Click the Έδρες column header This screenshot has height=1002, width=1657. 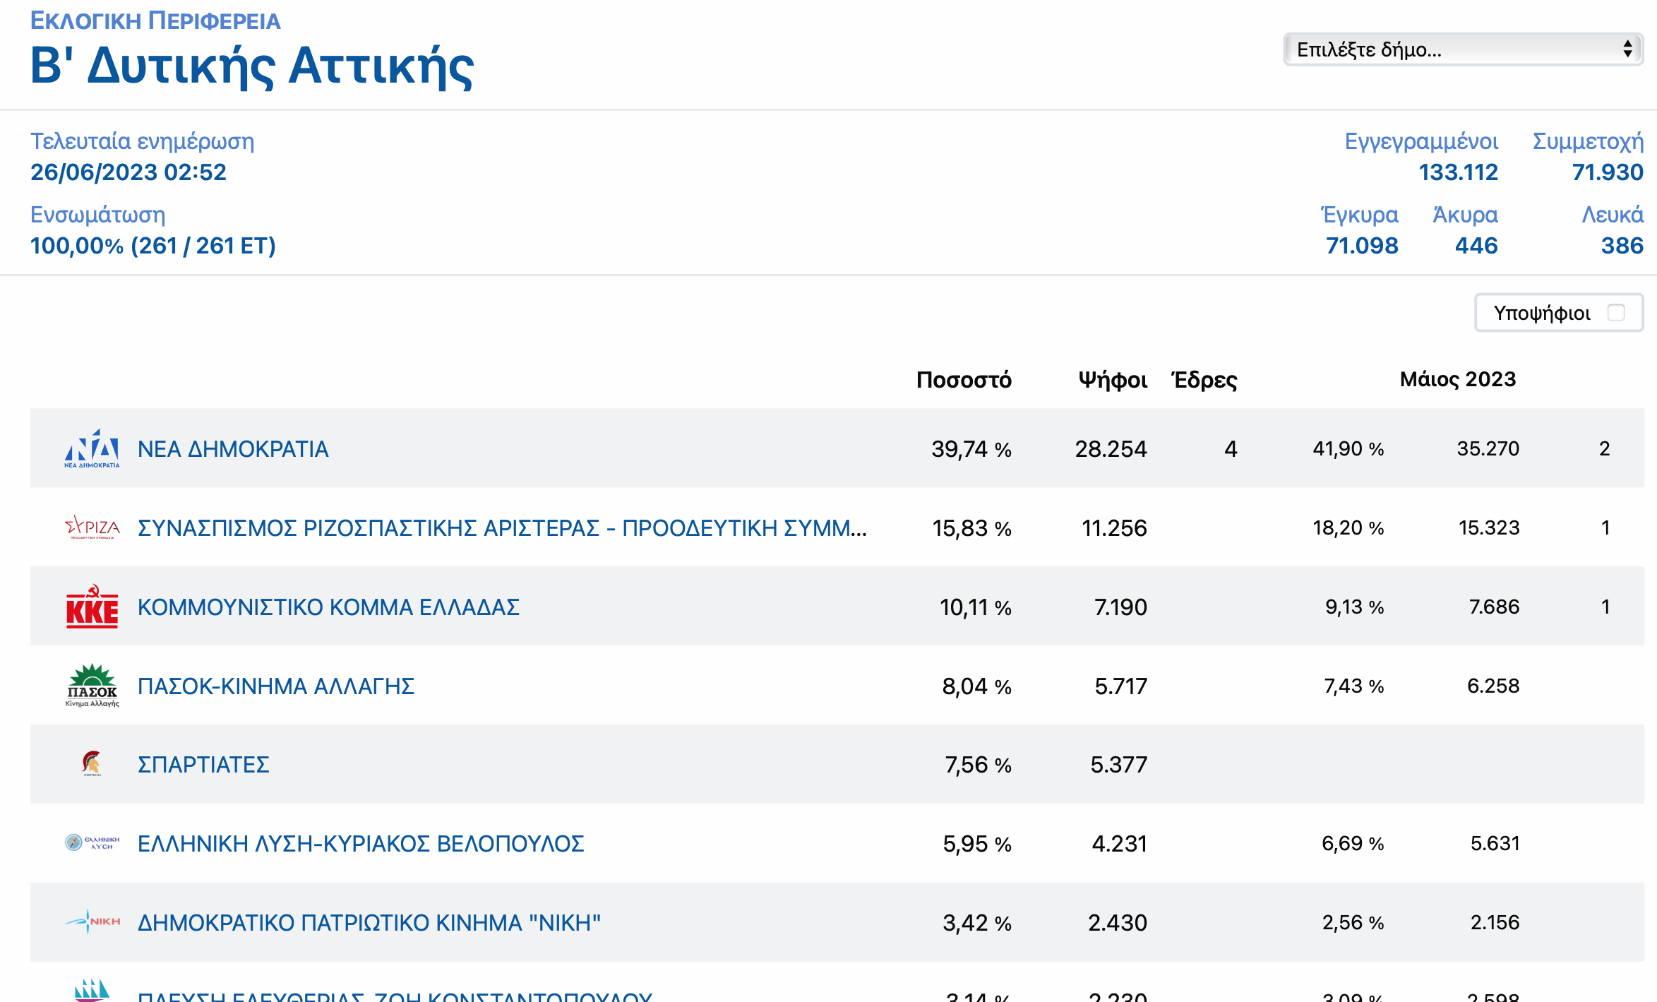pyautogui.click(x=1204, y=380)
